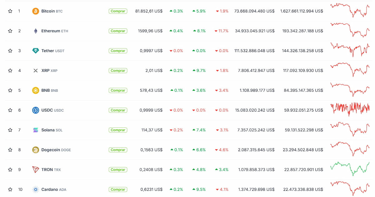Click Comprar in the BNB row
This screenshot has height=197, width=375.
[x=118, y=90]
